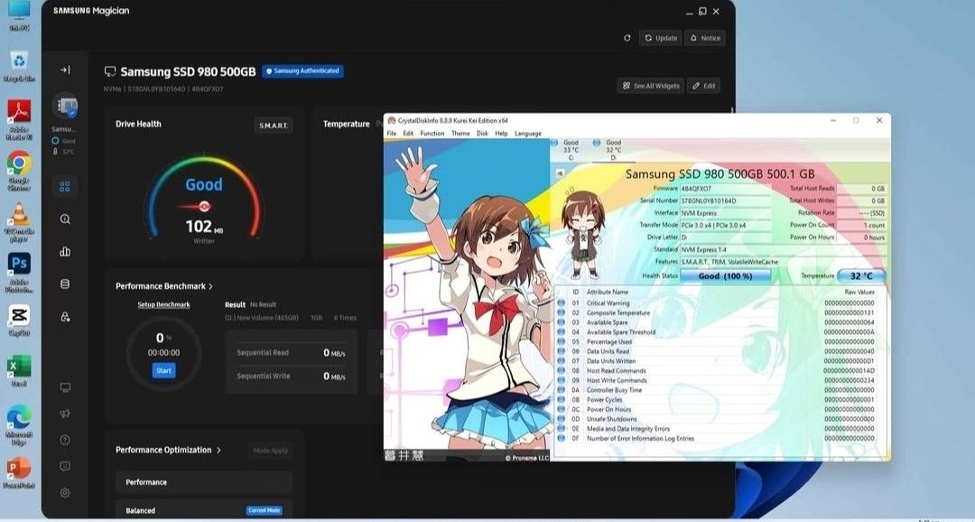The width and height of the screenshot is (975, 522).
Task: Collapse the Magician sidebar with the arrow icon
Action: 65,70
